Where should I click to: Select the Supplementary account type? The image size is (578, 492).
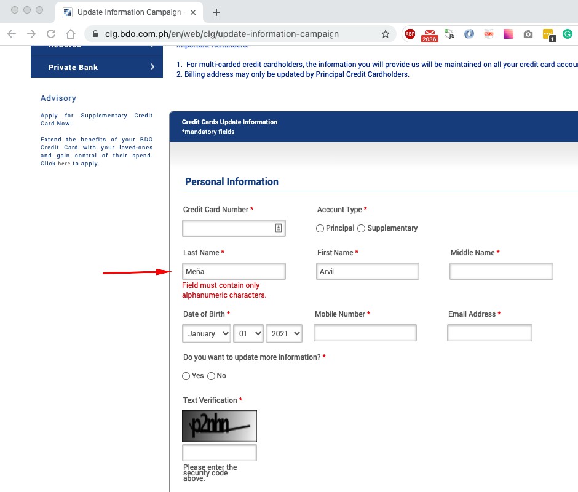362,228
